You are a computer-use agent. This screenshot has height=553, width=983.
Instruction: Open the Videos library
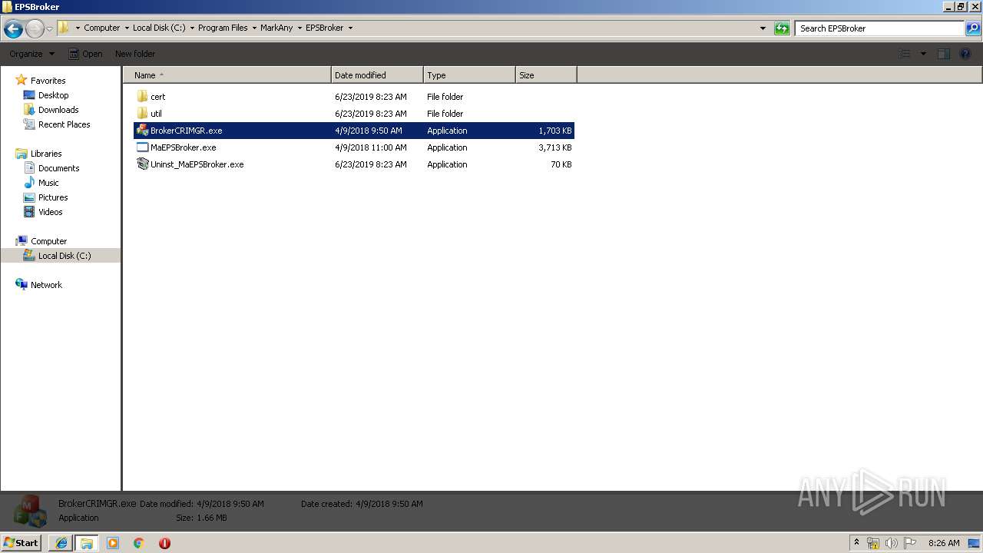pyautogui.click(x=50, y=212)
